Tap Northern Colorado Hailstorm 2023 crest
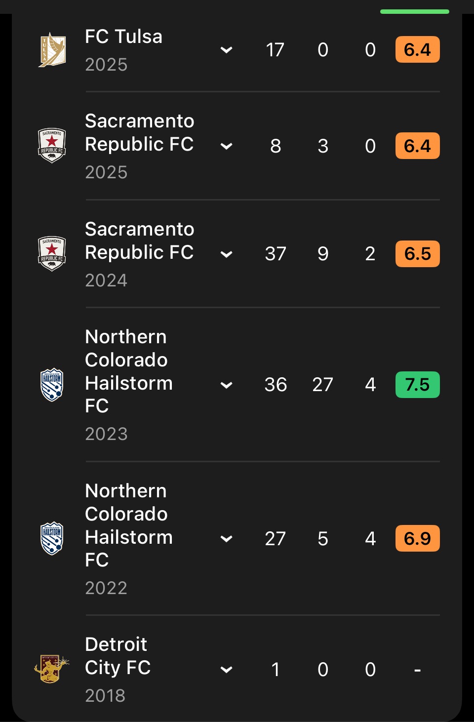 tap(52, 385)
